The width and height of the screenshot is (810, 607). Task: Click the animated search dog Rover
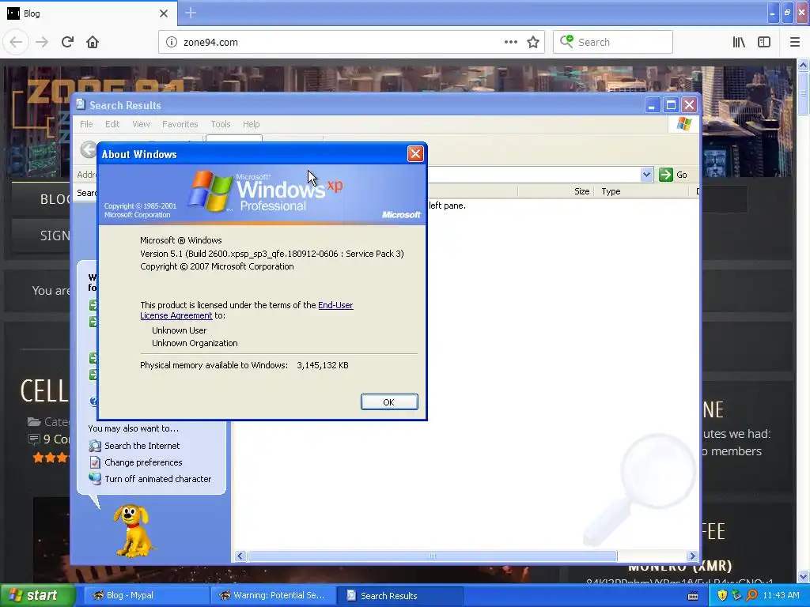point(133,530)
